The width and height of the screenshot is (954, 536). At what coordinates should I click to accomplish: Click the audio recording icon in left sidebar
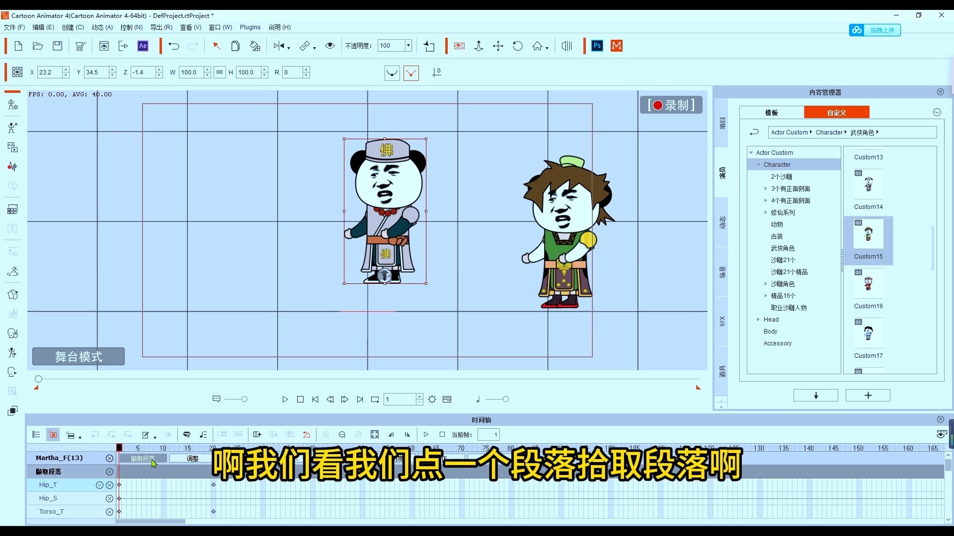[12, 166]
